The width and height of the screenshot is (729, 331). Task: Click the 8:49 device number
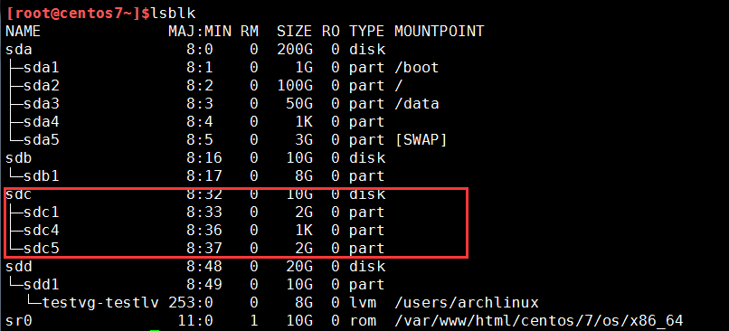(x=204, y=285)
